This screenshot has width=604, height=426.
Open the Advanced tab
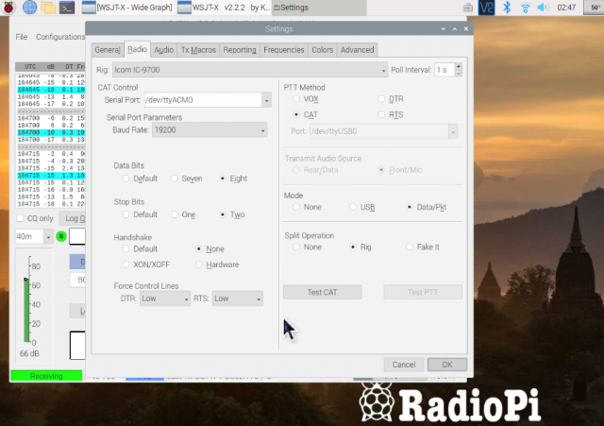(x=357, y=50)
